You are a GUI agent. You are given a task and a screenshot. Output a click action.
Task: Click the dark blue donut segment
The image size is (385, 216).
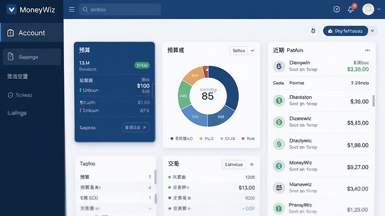228,86
